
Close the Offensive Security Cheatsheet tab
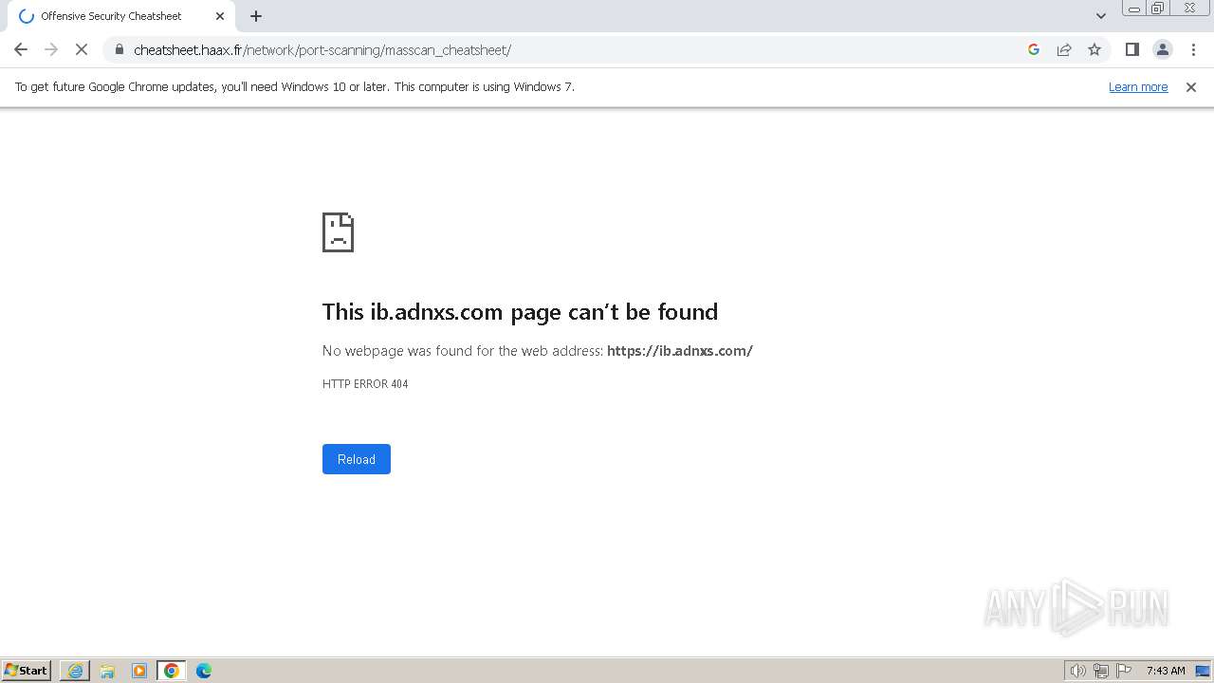pyautogui.click(x=220, y=16)
